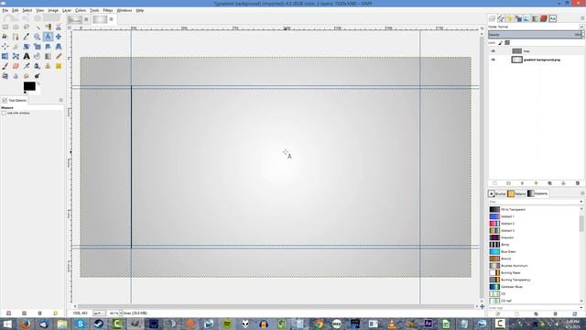Select the Scissors Select tool
Viewport: 586px width, 330px height.
click(59, 27)
